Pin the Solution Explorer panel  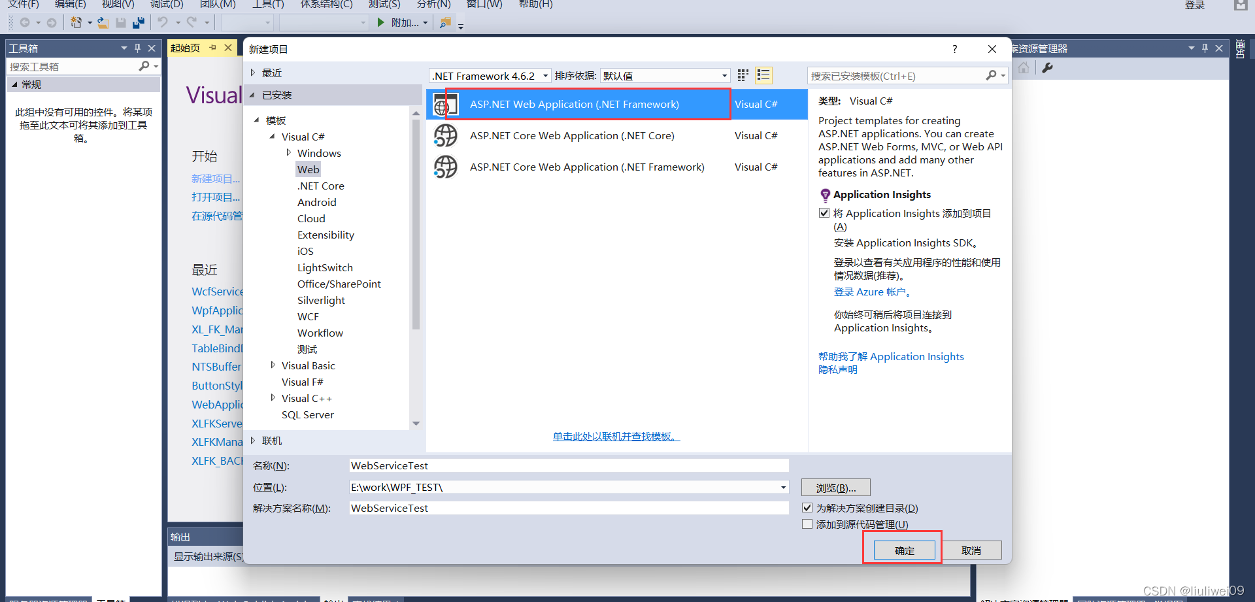point(1205,48)
